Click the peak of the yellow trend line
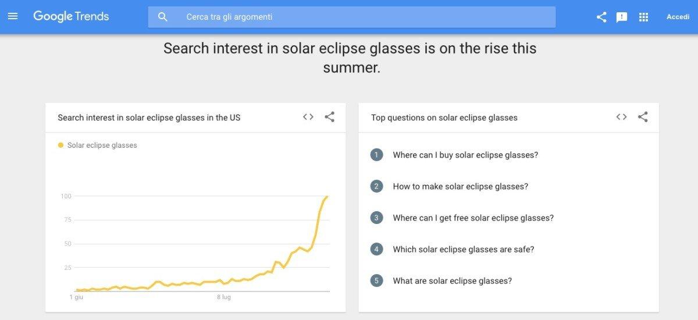Image resolution: width=698 pixels, height=320 pixels. point(327,197)
